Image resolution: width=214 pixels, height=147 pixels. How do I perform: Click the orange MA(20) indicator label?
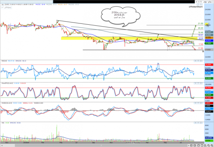(63, 4)
